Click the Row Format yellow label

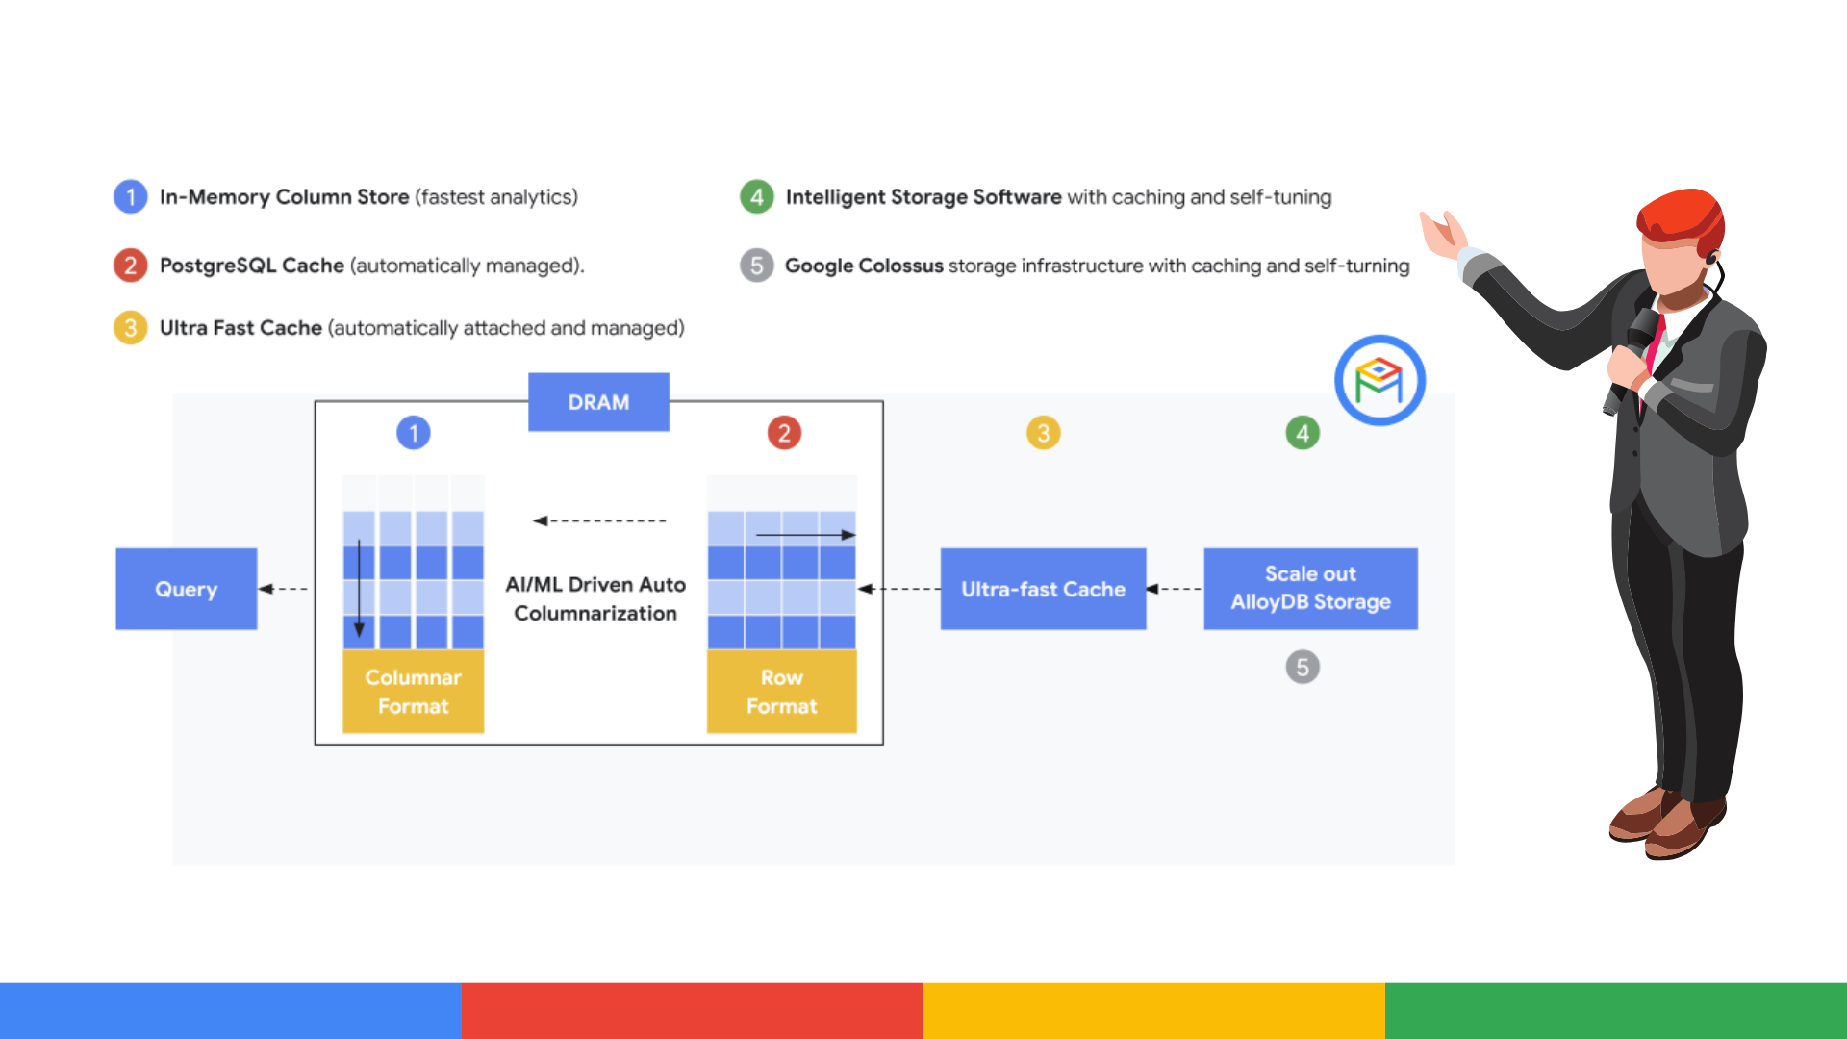pos(781,692)
